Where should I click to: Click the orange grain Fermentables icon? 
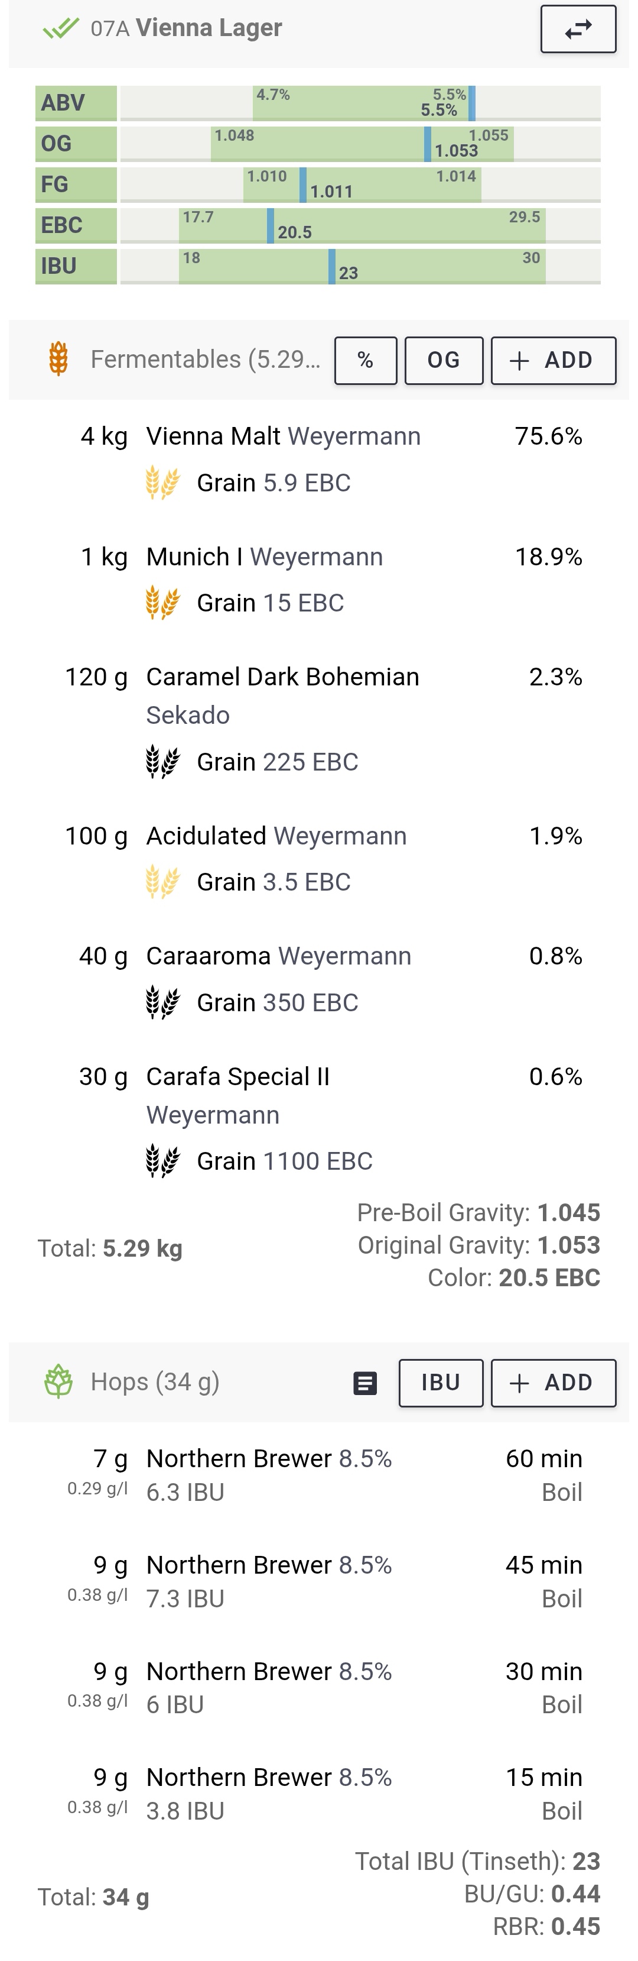click(x=58, y=360)
